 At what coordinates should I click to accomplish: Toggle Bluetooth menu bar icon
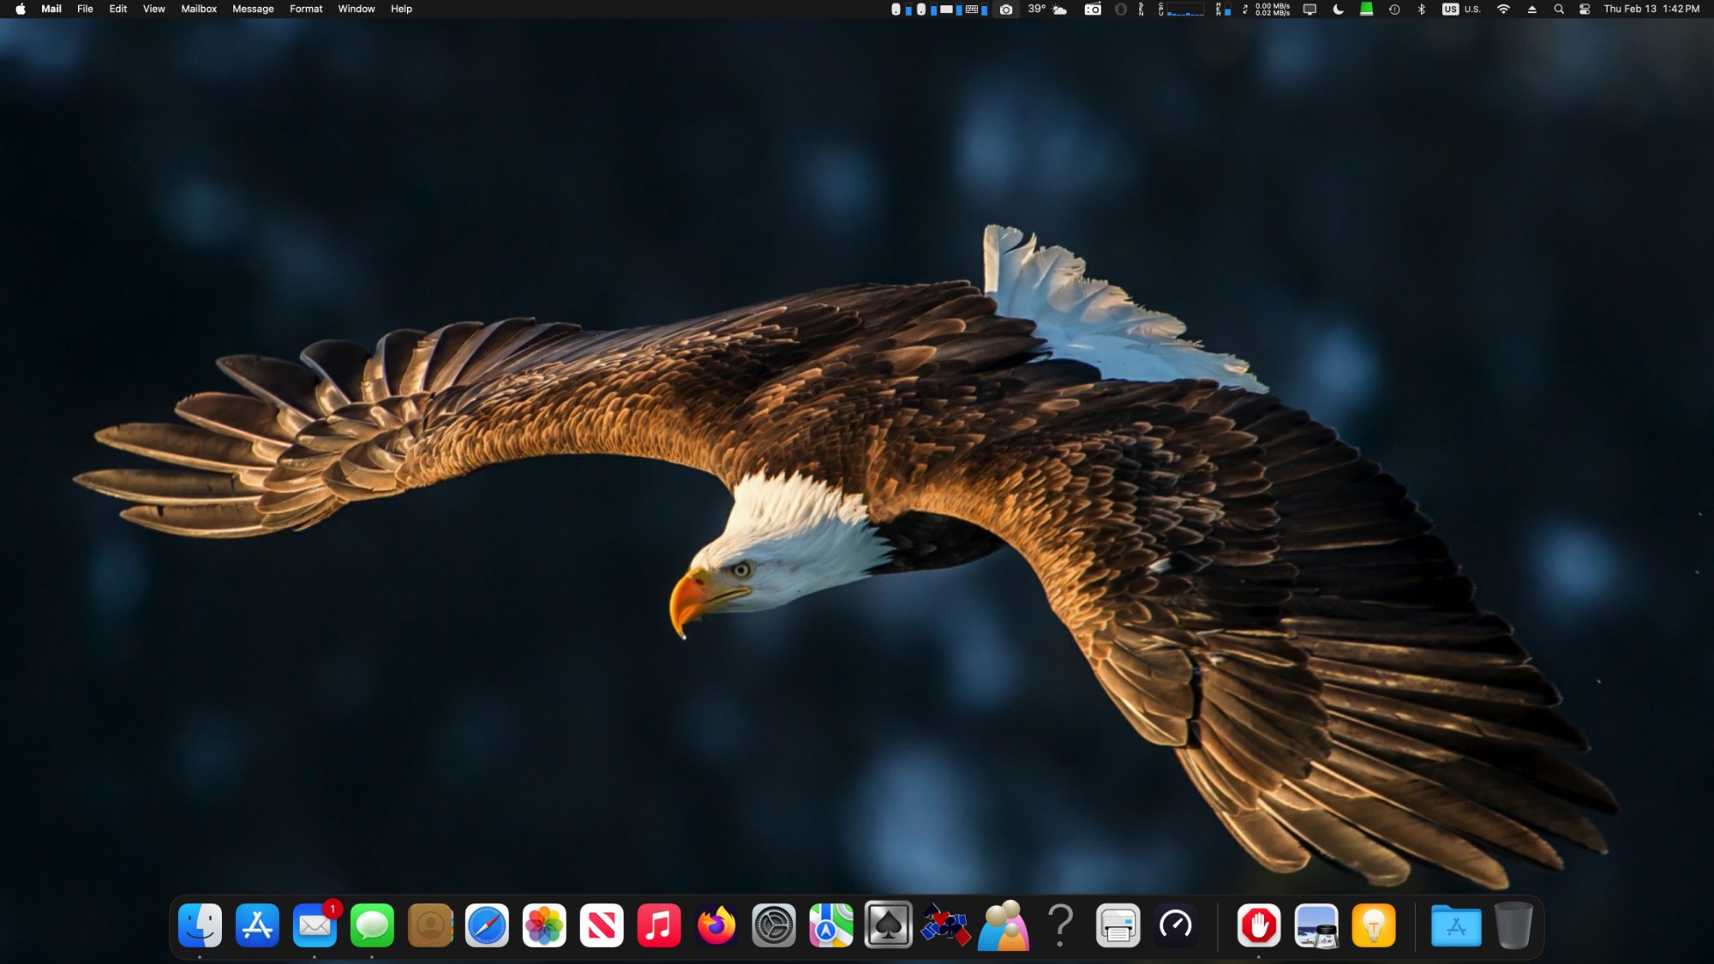pyautogui.click(x=1421, y=9)
